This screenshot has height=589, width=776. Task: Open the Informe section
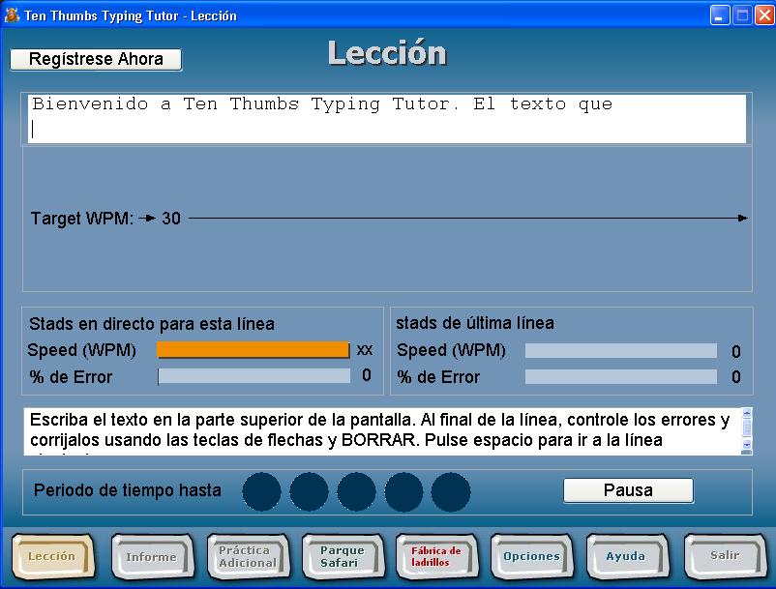152,556
